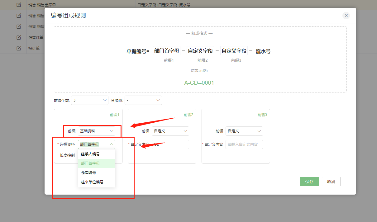Open 前缀3 type dropdown showing 自定义

(x=244, y=131)
